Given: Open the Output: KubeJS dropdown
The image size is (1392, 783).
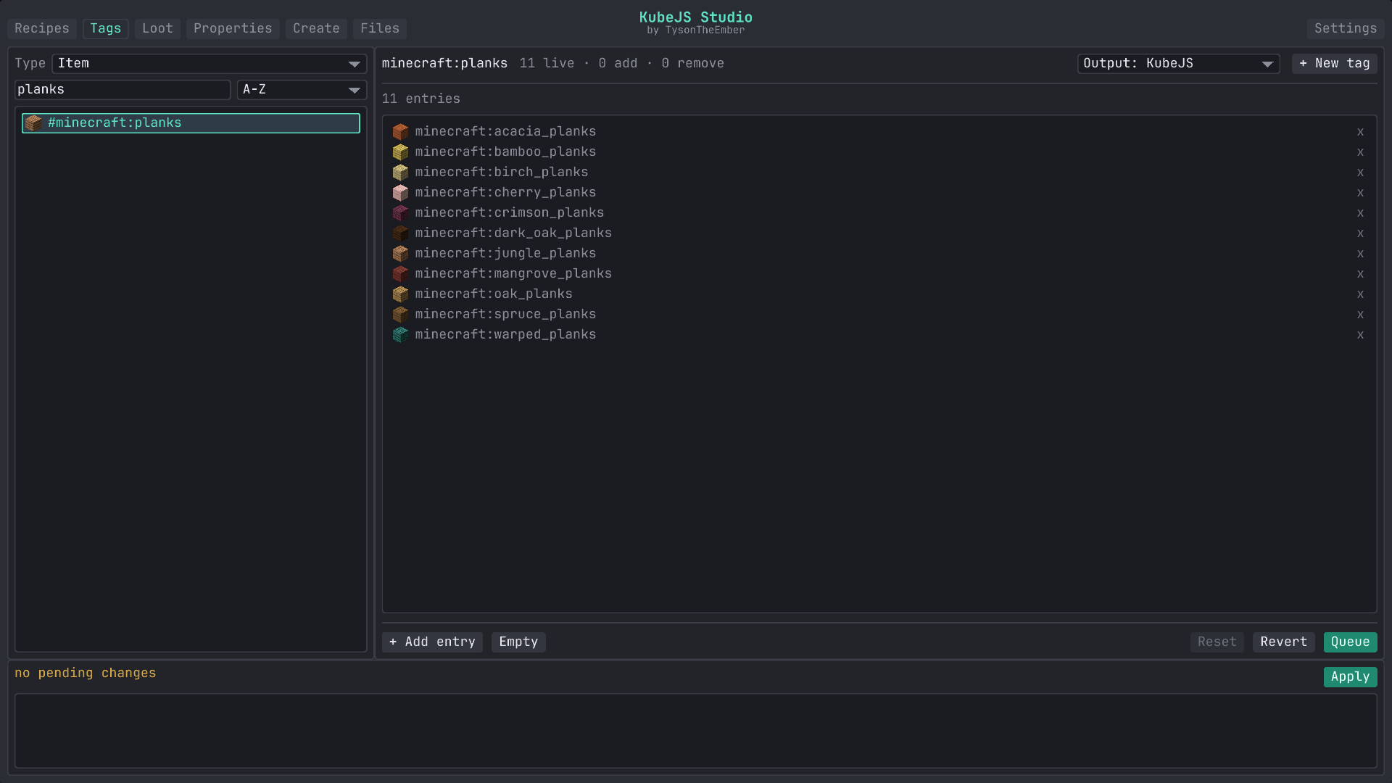Looking at the screenshot, I should pyautogui.click(x=1178, y=64).
